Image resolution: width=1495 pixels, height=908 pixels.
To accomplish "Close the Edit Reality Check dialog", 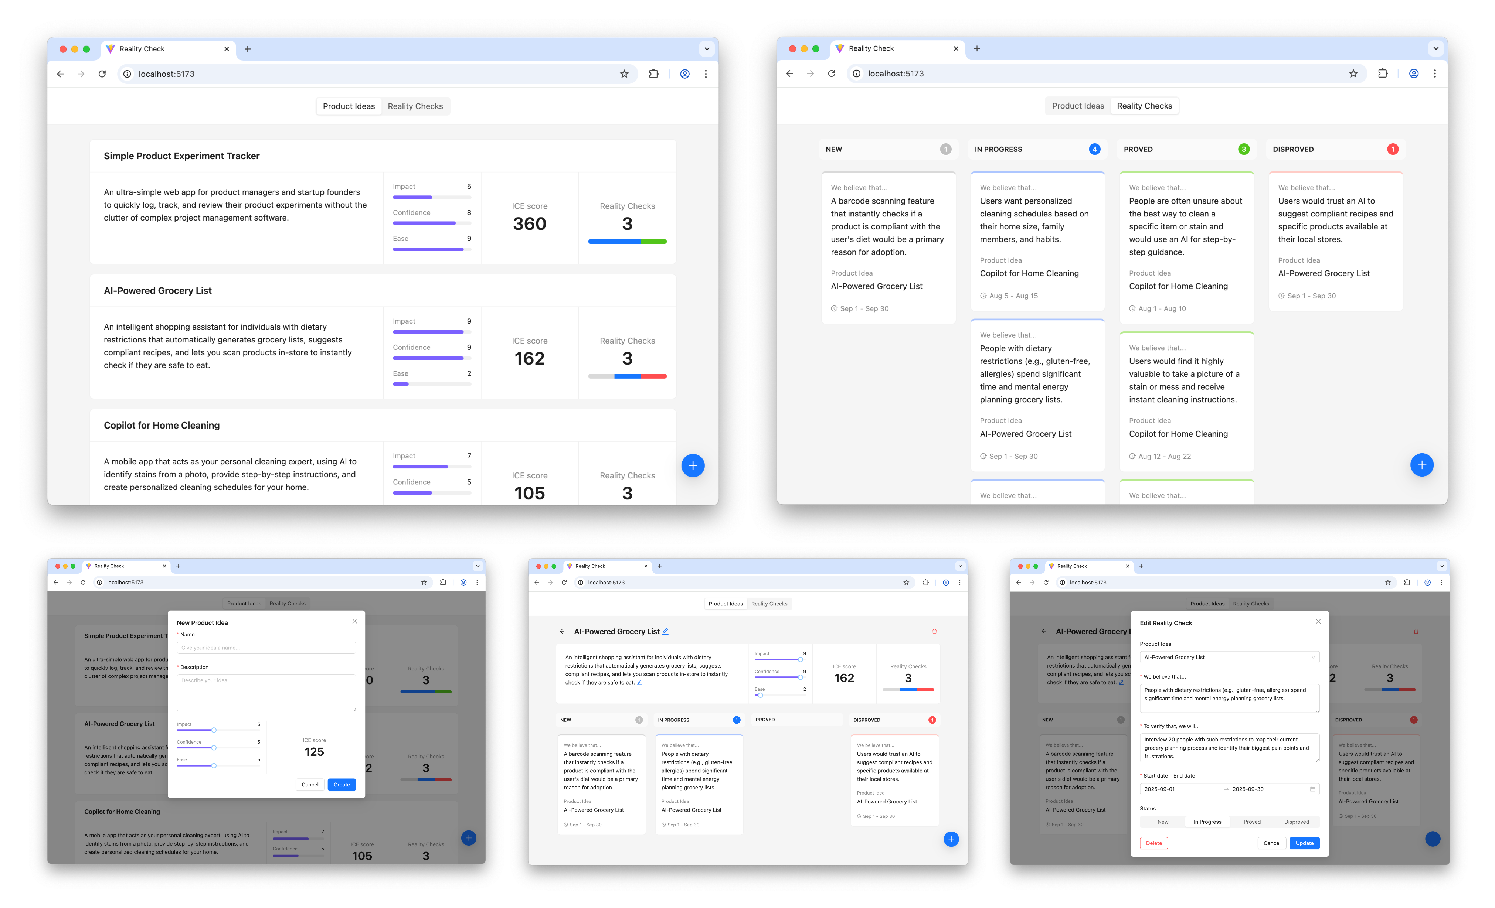I will (1318, 622).
